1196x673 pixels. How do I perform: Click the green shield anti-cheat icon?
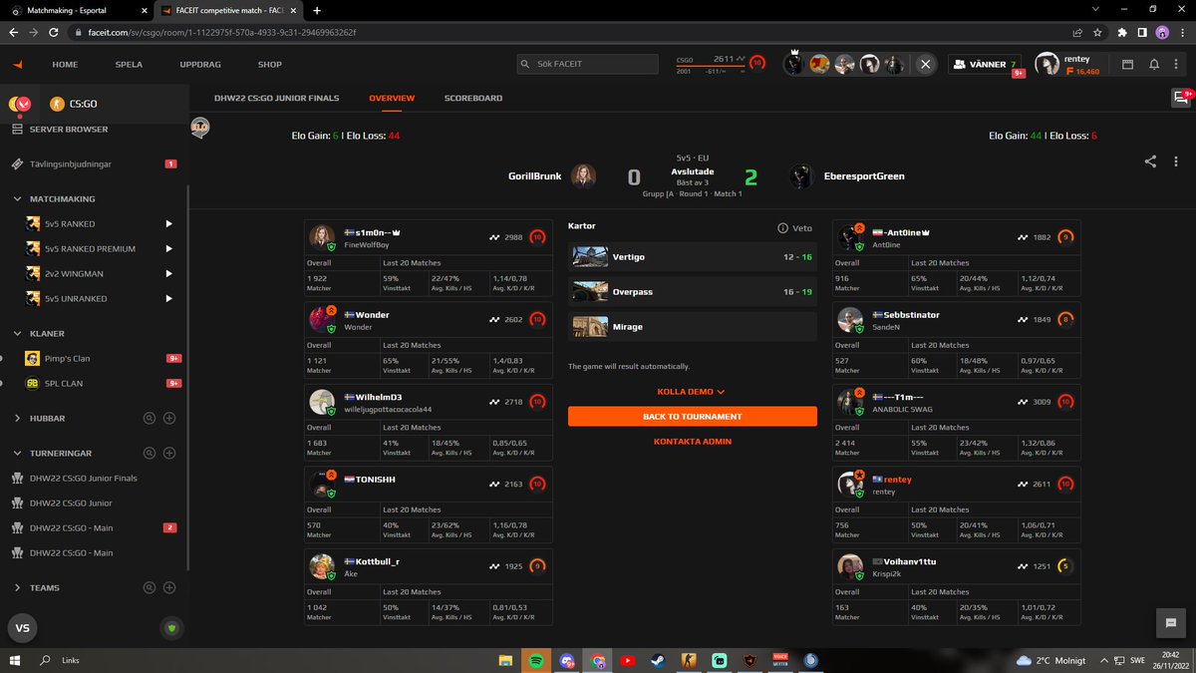point(169,627)
